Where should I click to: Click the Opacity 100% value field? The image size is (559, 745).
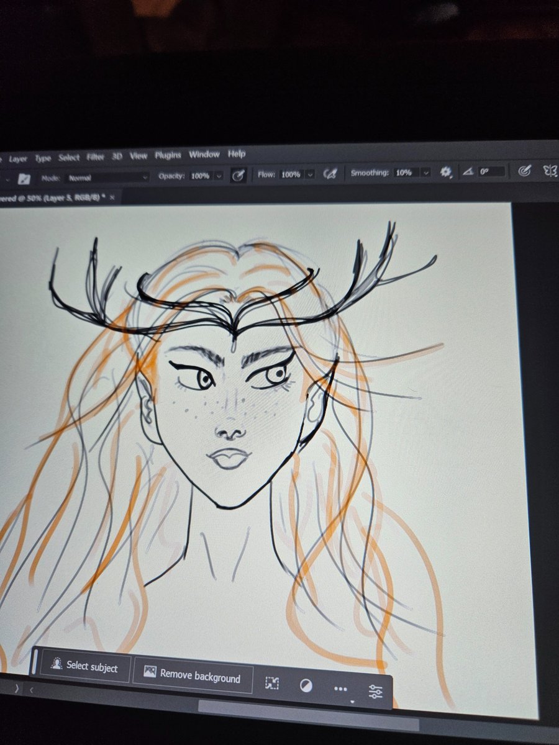[x=200, y=176]
